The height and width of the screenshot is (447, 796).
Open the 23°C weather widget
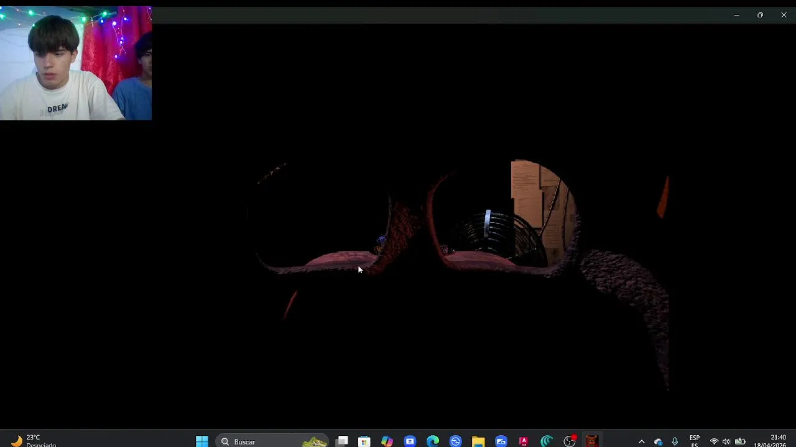34,441
